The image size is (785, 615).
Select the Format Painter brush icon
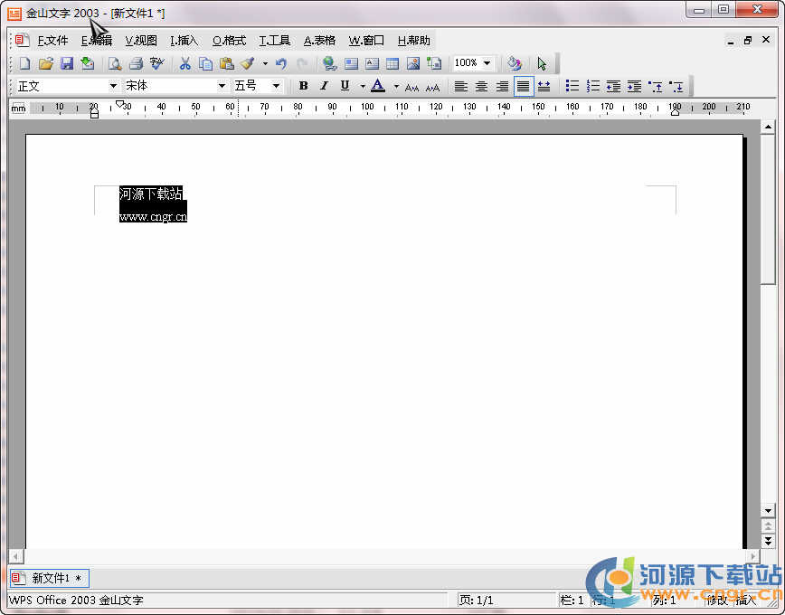247,63
